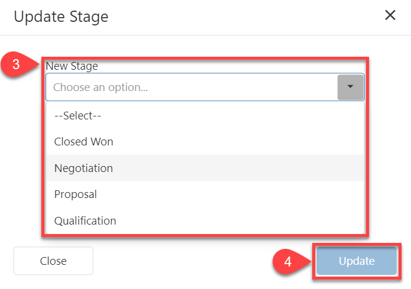Click the New Stage dropdown arrow button
Screen dimensions: 411x289
tap(349, 87)
